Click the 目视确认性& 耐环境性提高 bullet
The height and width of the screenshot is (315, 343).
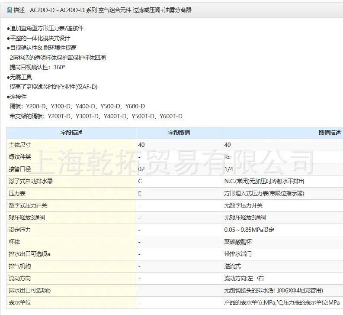(42, 48)
